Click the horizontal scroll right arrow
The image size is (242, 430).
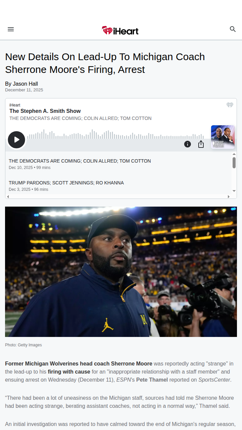pyautogui.click(x=229, y=197)
